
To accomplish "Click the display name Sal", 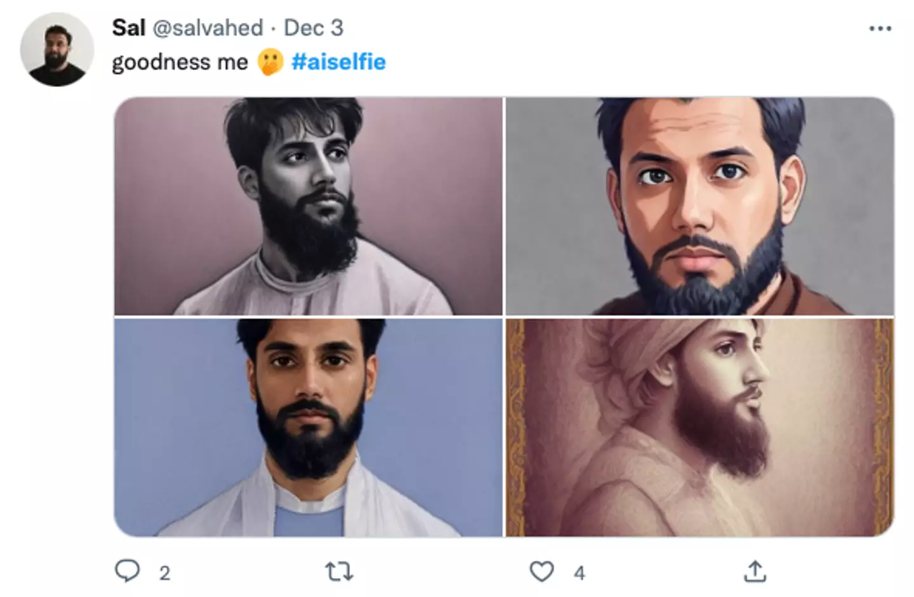I will 128,28.
